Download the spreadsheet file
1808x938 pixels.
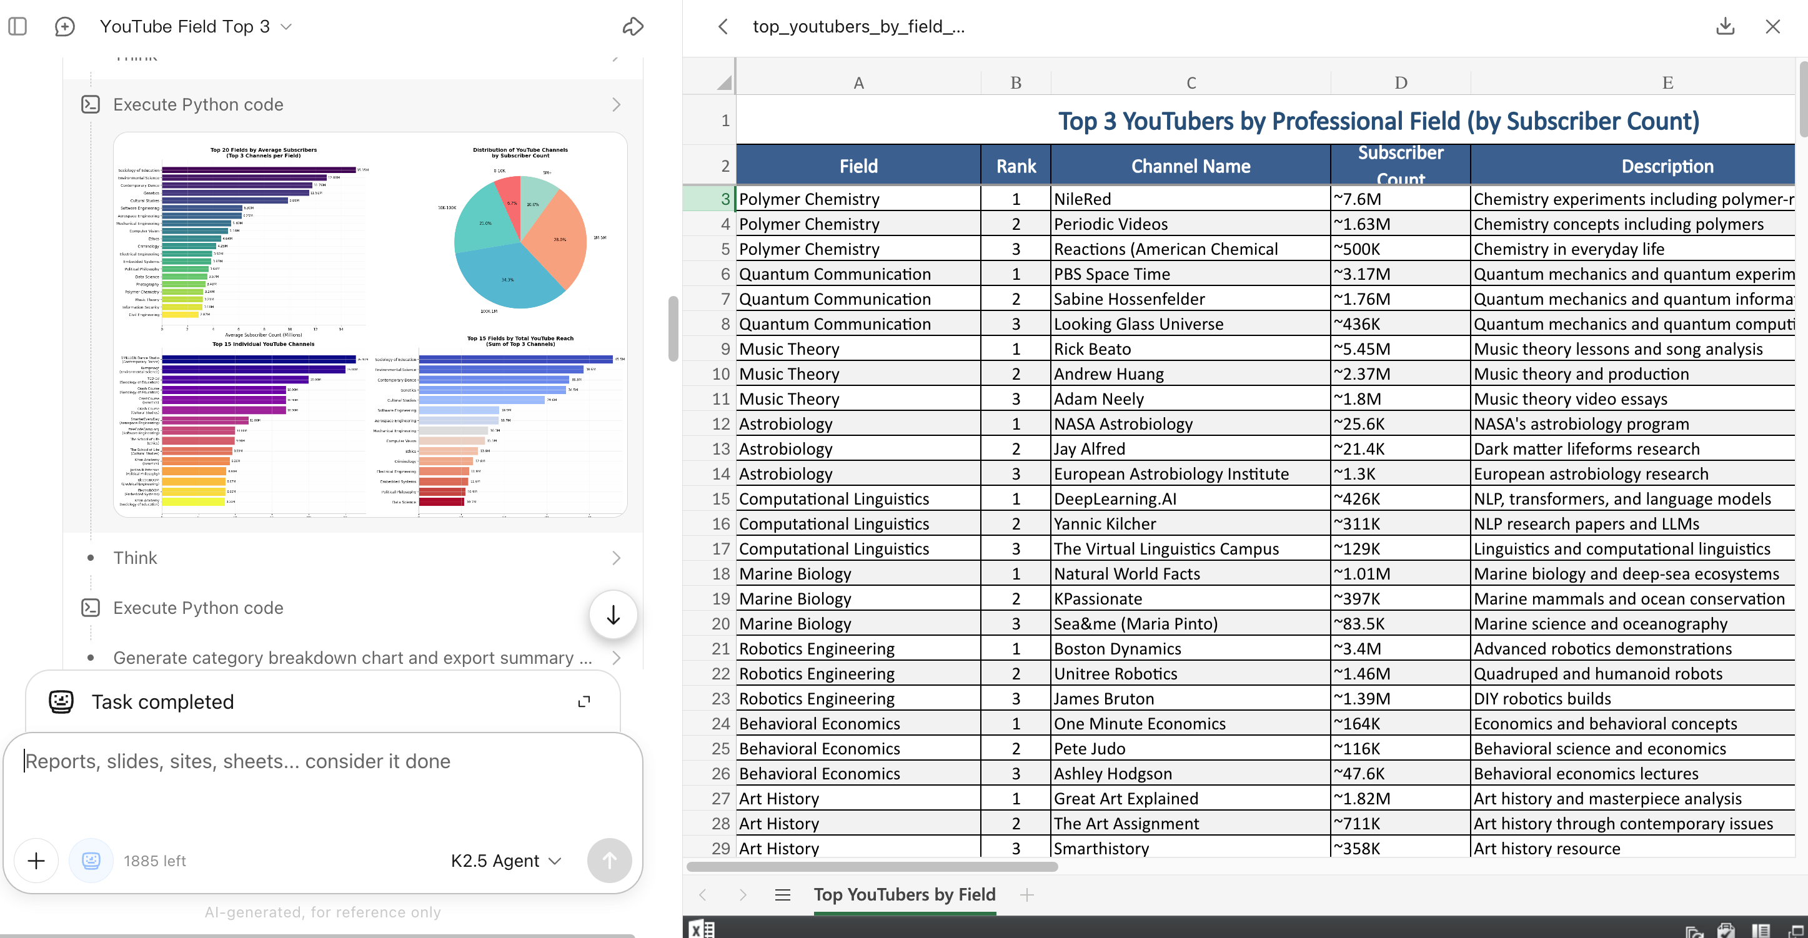1724,27
